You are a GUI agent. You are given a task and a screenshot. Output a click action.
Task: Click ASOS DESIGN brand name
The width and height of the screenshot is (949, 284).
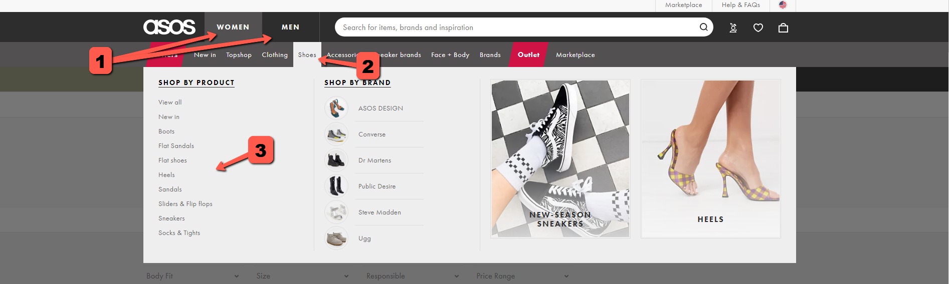[x=381, y=108]
